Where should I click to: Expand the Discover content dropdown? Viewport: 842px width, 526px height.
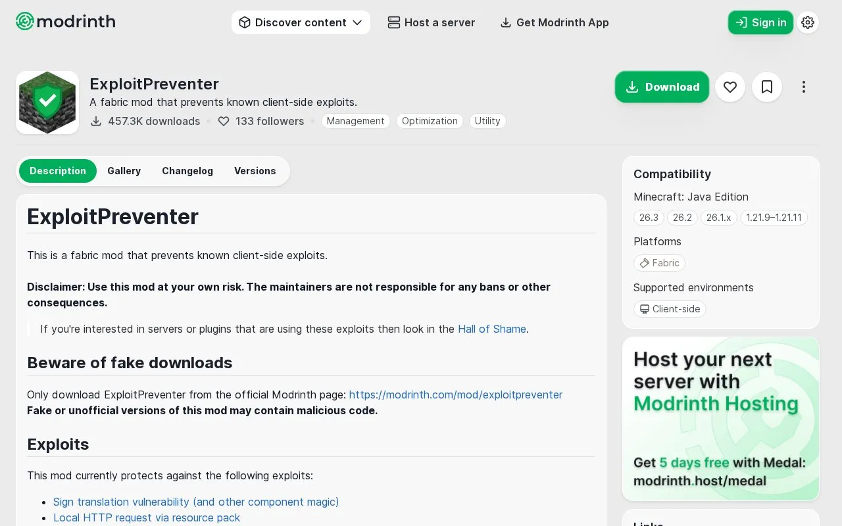coord(301,22)
